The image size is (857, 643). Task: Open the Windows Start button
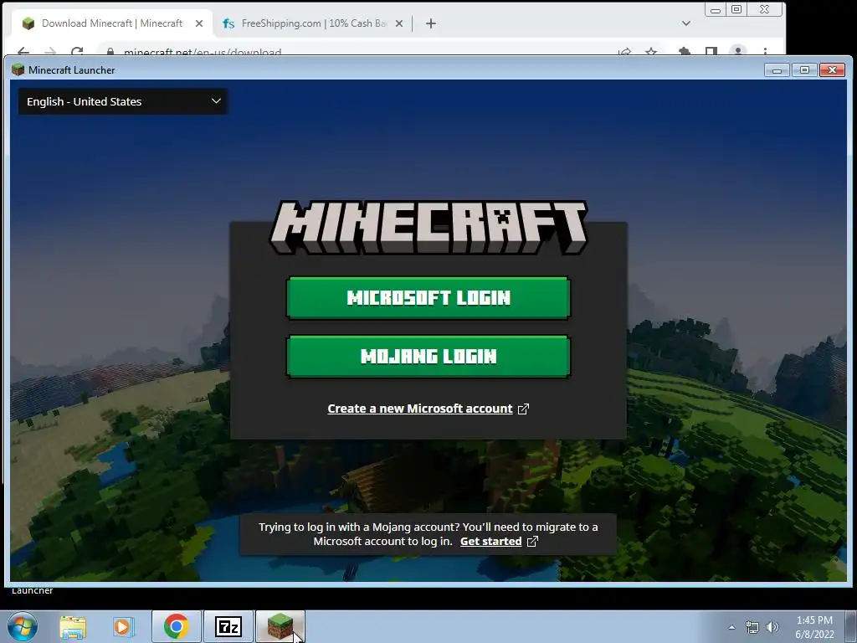coord(23,626)
